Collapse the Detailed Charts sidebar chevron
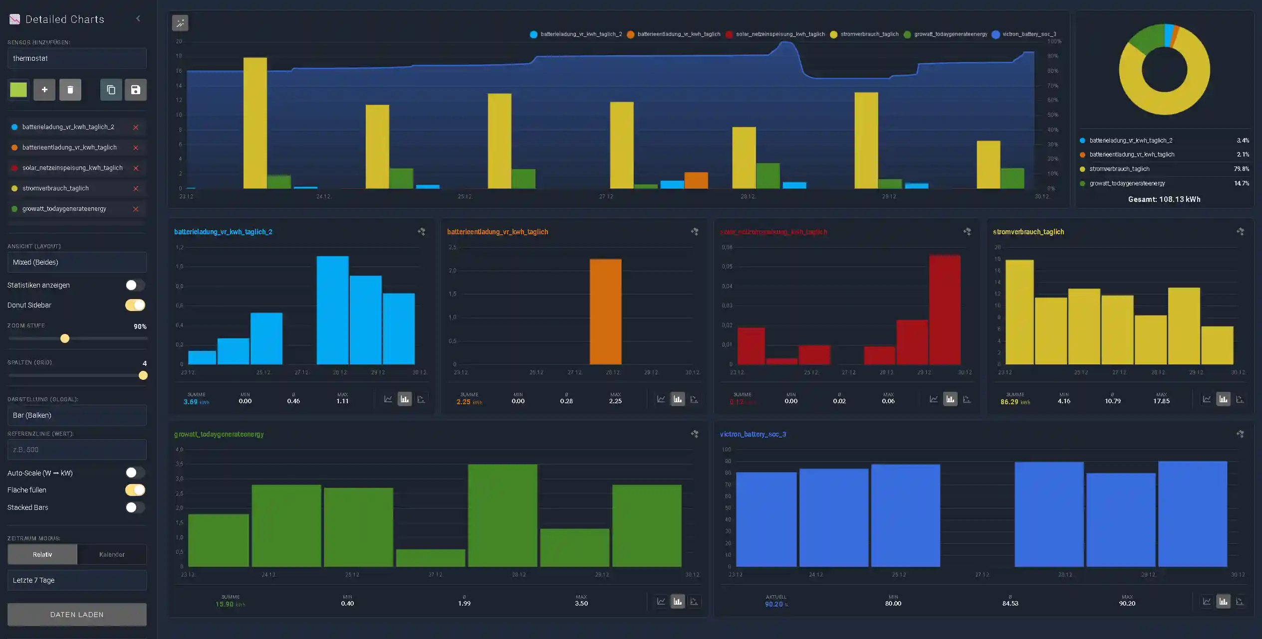 pos(138,19)
